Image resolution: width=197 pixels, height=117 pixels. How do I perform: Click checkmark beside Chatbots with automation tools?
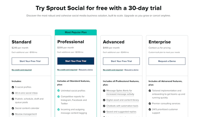(x=104, y=106)
